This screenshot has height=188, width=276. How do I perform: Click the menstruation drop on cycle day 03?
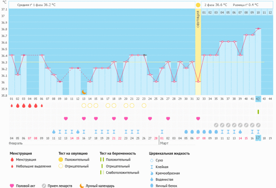(x=24, y=106)
